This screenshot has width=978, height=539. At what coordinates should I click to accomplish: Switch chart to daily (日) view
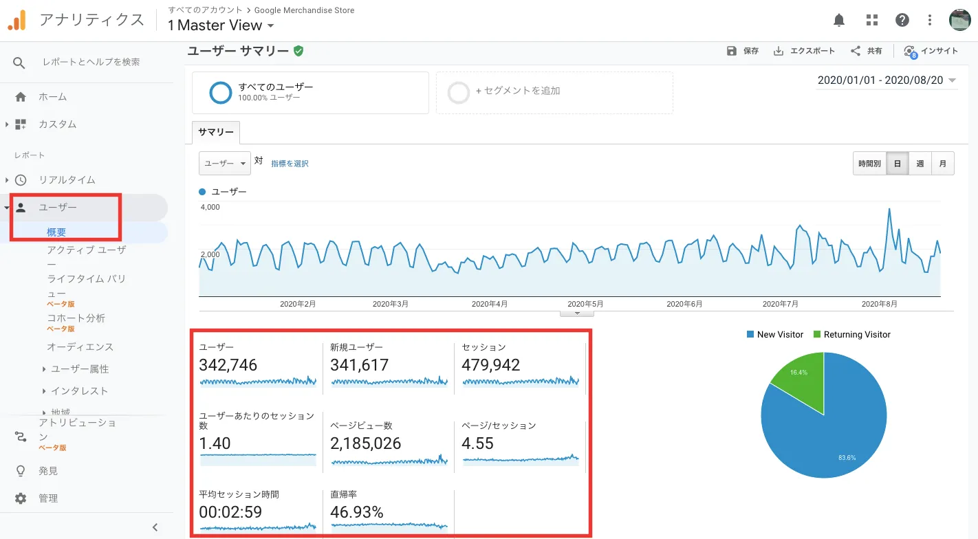[898, 164]
